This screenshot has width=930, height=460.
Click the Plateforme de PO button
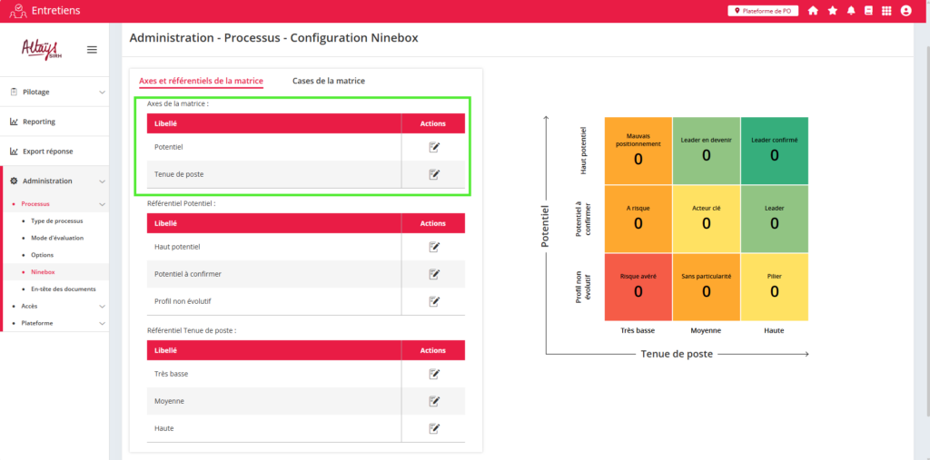(x=763, y=11)
